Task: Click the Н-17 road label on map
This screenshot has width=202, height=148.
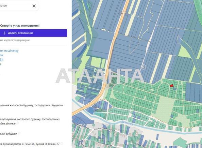Action: tap(123, 13)
